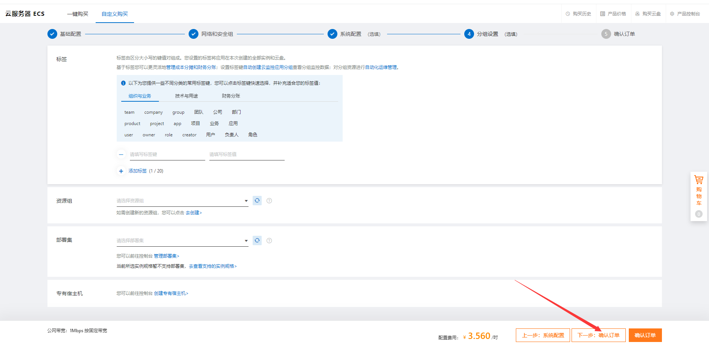Viewport: 709px width, 345px height.
Task: Click the tag key input field
Action: click(x=167, y=154)
